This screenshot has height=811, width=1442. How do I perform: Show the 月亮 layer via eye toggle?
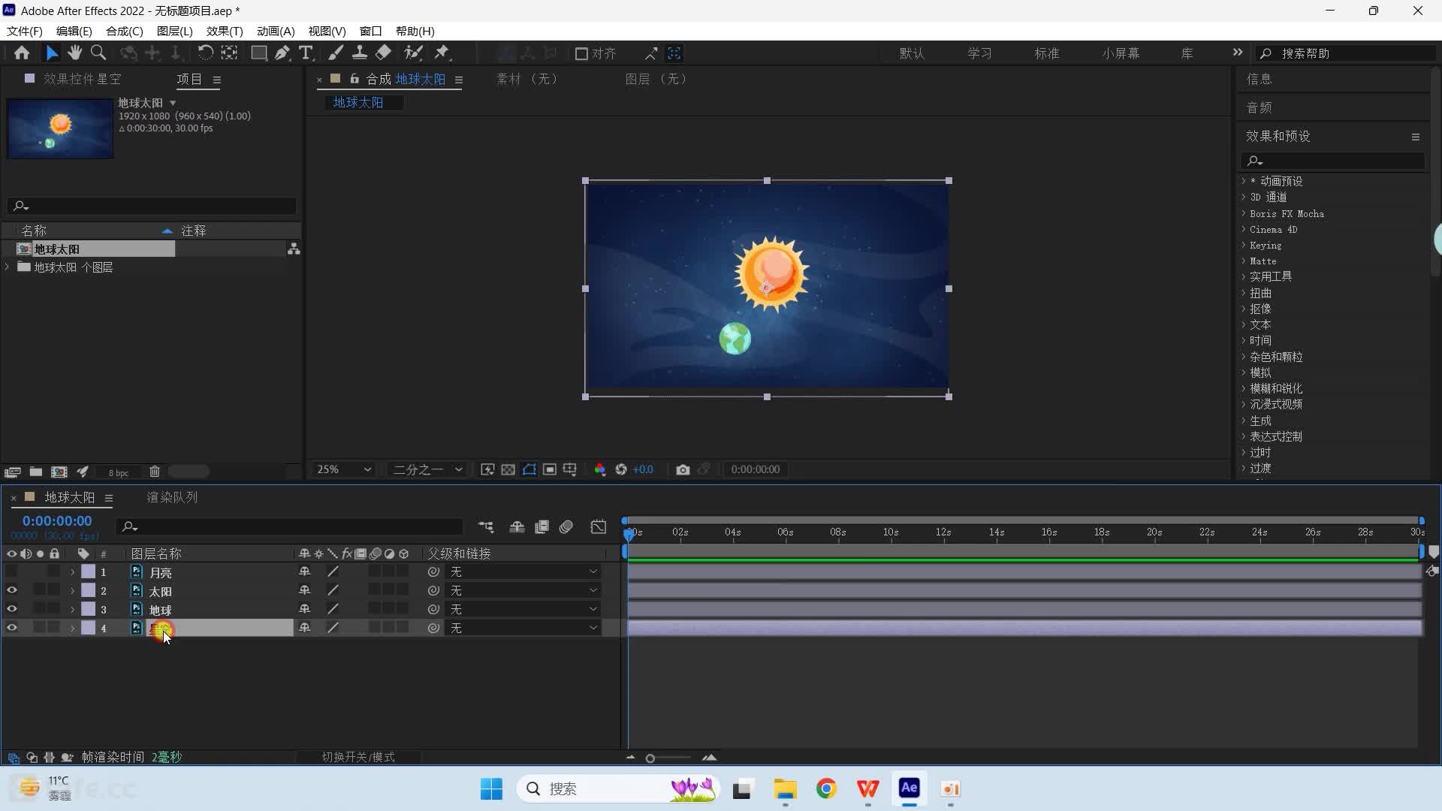11,572
